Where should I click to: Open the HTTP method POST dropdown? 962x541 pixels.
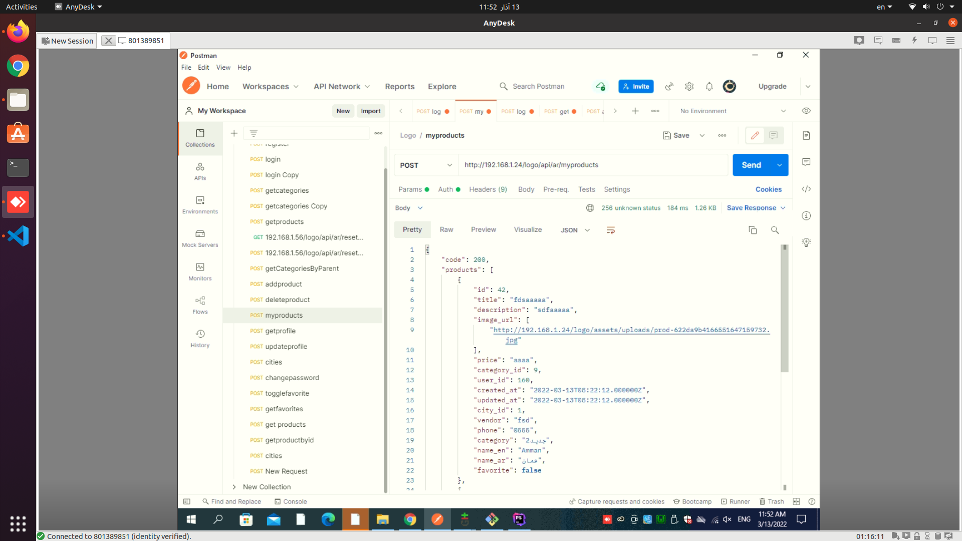pos(426,165)
